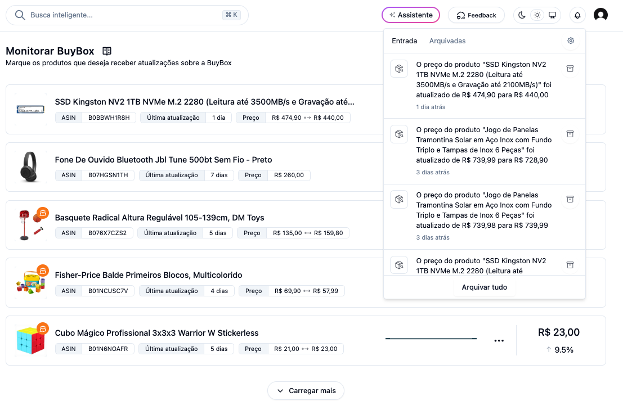The image size is (623, 419).
Task: Click ASIN value B076X7CZS2
Action: 107,233
